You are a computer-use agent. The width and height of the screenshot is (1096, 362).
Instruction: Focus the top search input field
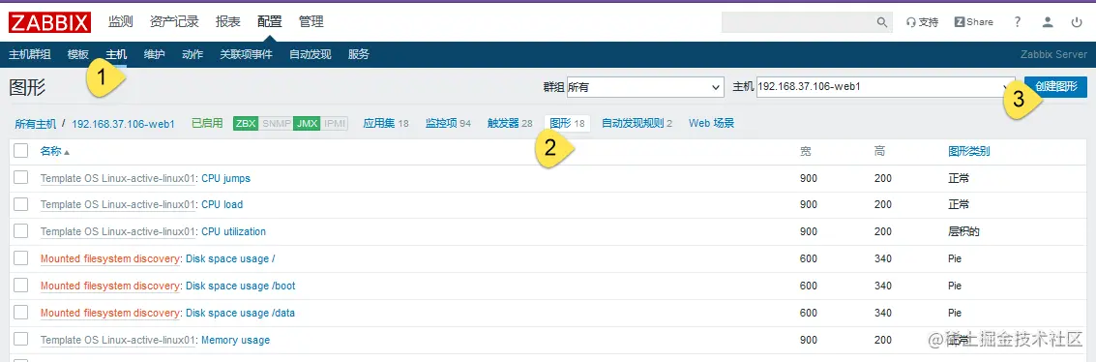pos(798,22)
